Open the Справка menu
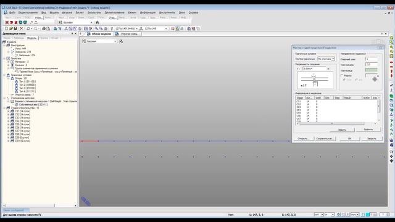395x222 pixels. click(x=193, y=12)
